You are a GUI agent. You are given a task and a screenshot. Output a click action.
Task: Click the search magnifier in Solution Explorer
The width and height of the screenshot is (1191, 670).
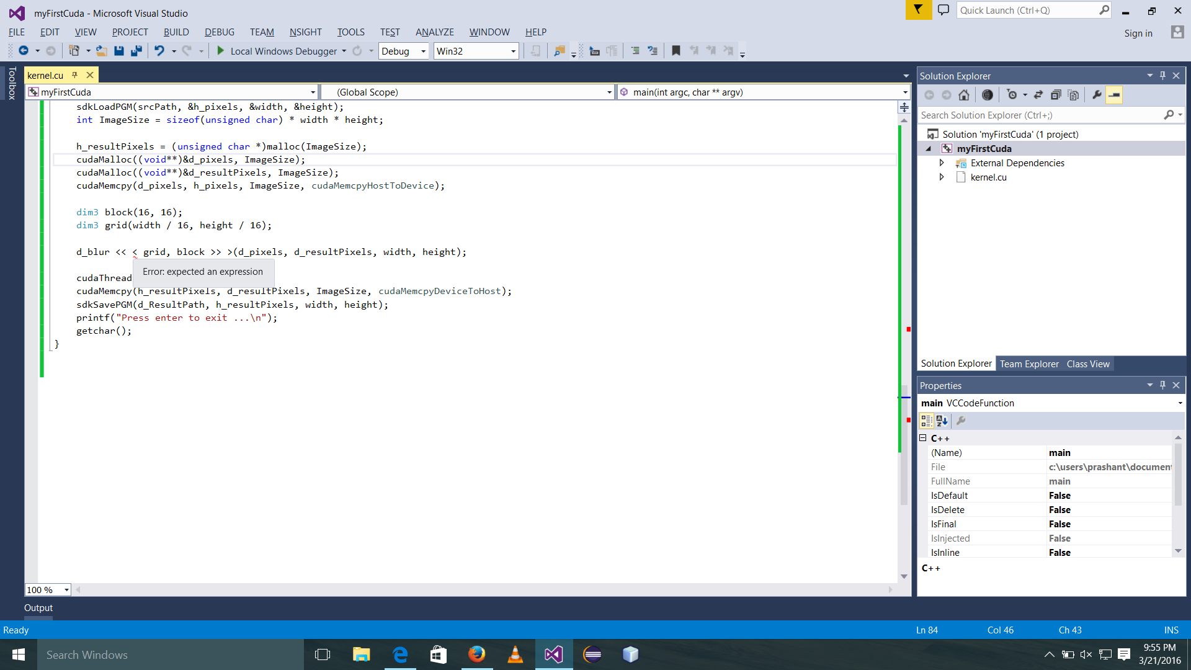click(x=1169, y=115)
